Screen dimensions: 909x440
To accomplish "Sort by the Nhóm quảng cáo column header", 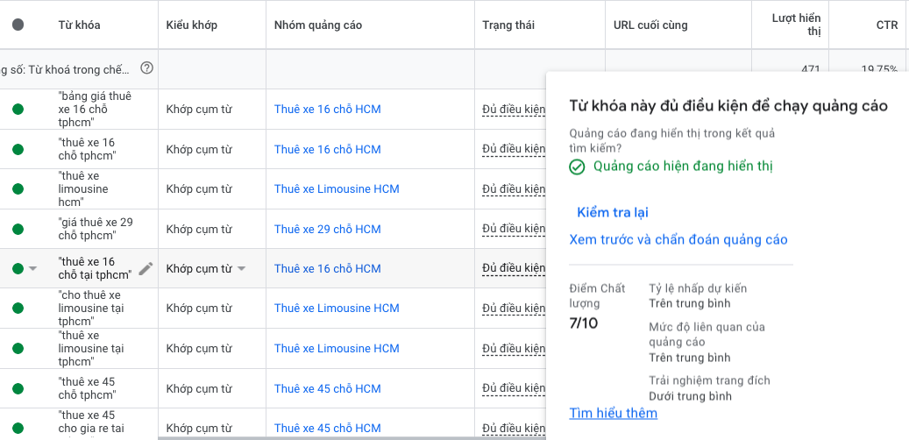I will pos(317,25).
